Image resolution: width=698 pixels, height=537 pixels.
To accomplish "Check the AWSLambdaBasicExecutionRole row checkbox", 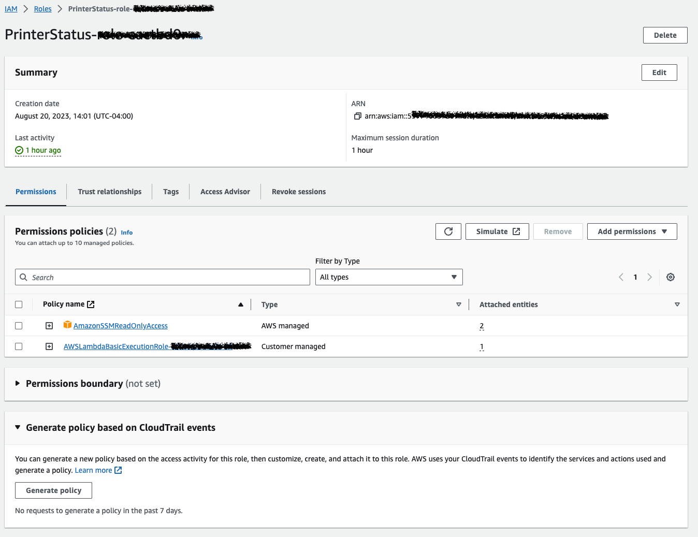I will pos(19,346).
